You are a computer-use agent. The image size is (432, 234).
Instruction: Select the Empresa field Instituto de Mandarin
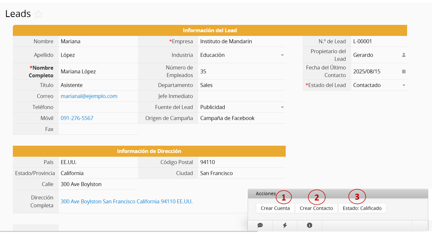[241, 42]
